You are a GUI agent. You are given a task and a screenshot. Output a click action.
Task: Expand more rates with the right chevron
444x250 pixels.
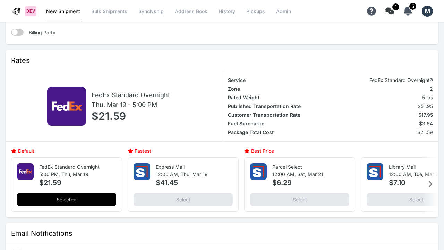click(430, 184)
